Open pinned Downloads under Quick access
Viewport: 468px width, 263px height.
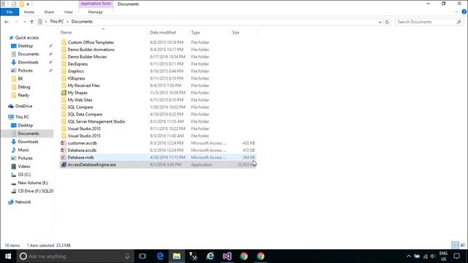(x=28, y=62)
